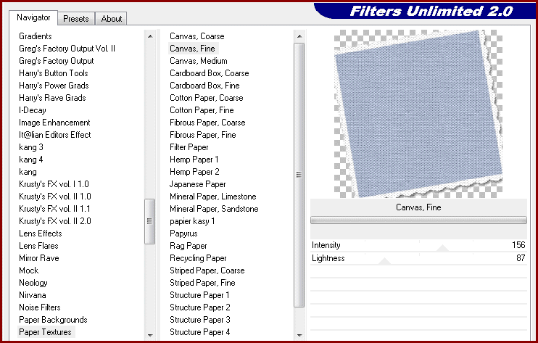Select Greg's Factory Output Vol. II

67,49
